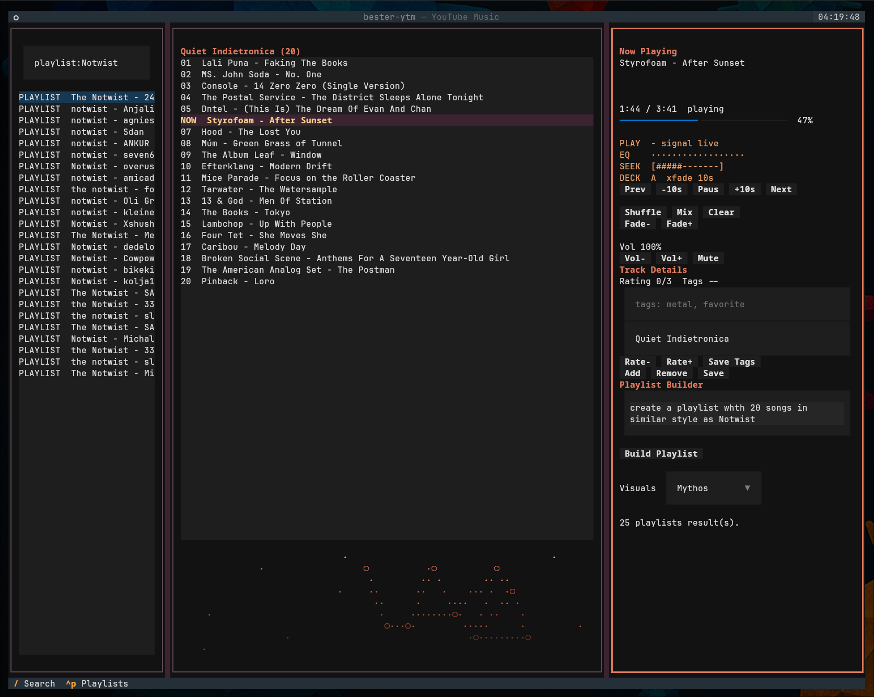Select now-playing row Styrofoam - After Sunset
Screen dimensions: 874x697
(387, 120)
